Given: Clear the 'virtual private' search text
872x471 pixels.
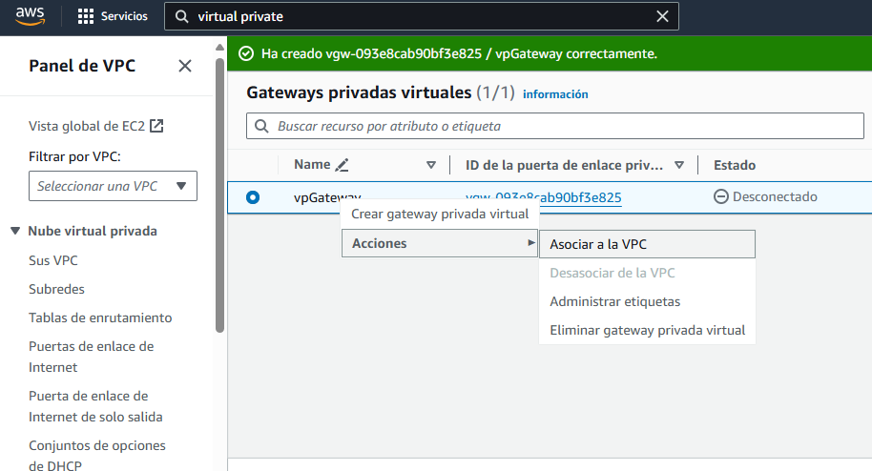Looking at the screenshot, I should click(662, 16).
